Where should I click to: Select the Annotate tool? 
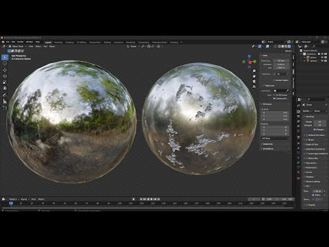[x=5, y=95]
